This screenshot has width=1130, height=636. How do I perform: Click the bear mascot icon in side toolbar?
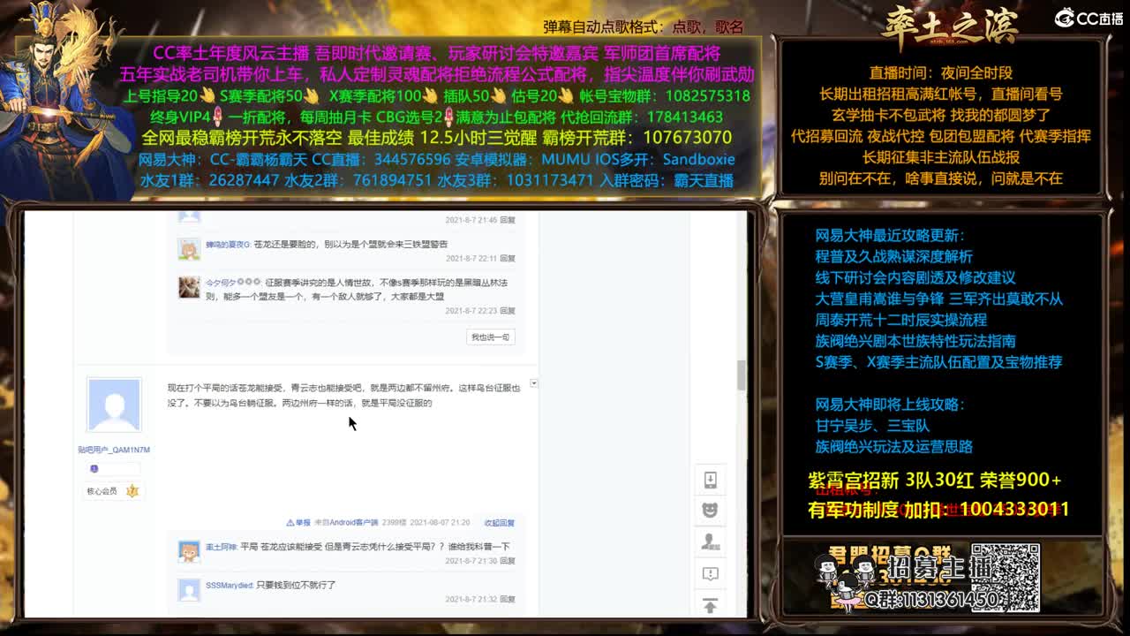(710, 511)
